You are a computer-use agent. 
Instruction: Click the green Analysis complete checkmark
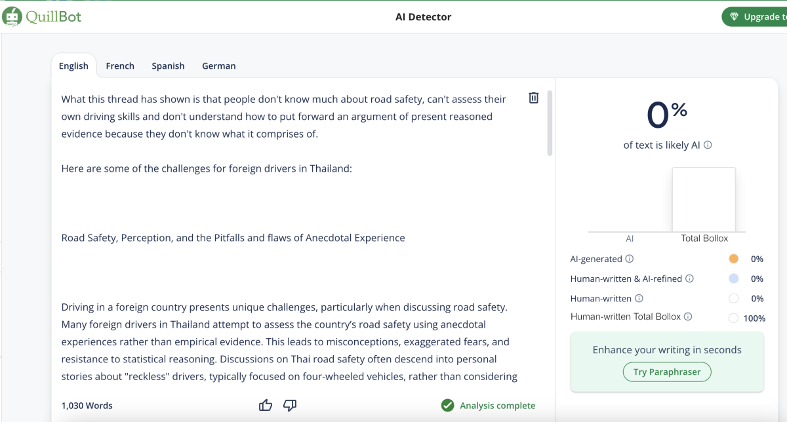(448, 406)
